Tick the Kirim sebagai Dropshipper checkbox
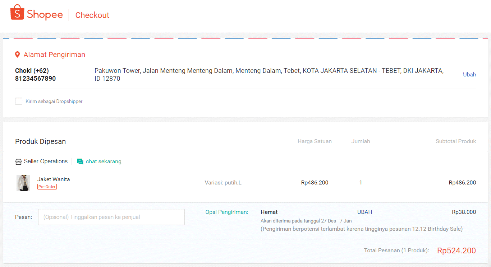This screenshot has width=491, height=267. coord(19,101)
